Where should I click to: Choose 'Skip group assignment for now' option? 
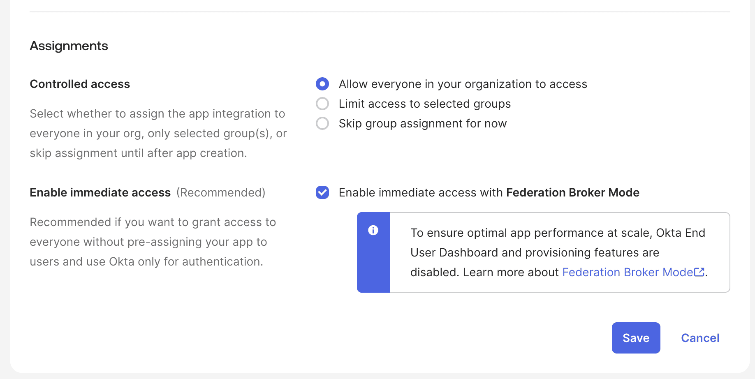pos(322,123)
